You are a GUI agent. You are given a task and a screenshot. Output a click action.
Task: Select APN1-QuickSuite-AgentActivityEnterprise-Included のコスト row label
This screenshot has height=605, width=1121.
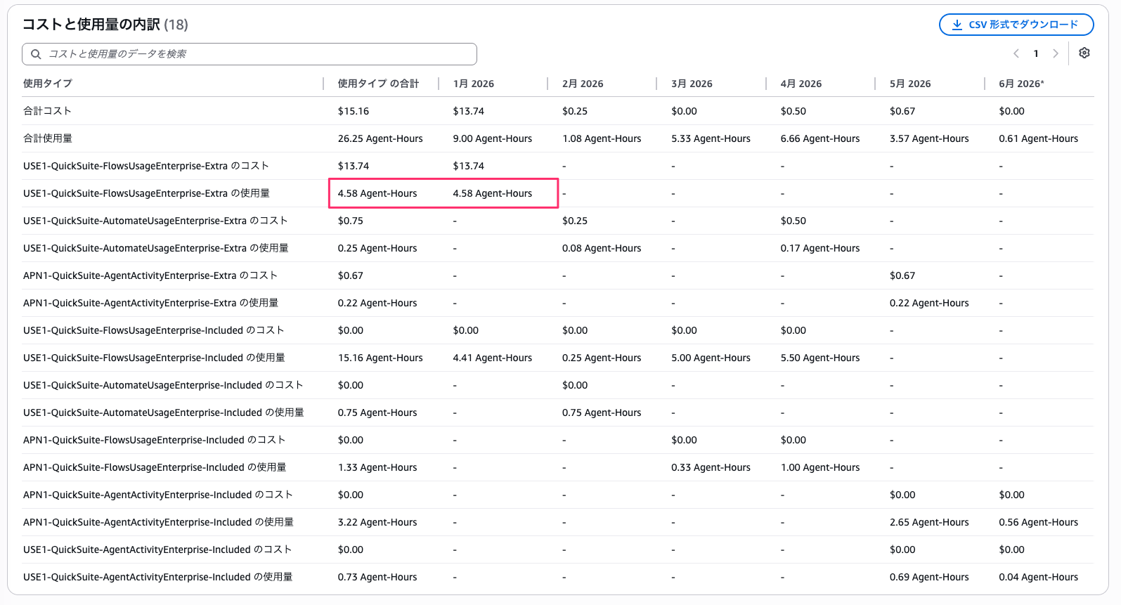pos(158,495)
